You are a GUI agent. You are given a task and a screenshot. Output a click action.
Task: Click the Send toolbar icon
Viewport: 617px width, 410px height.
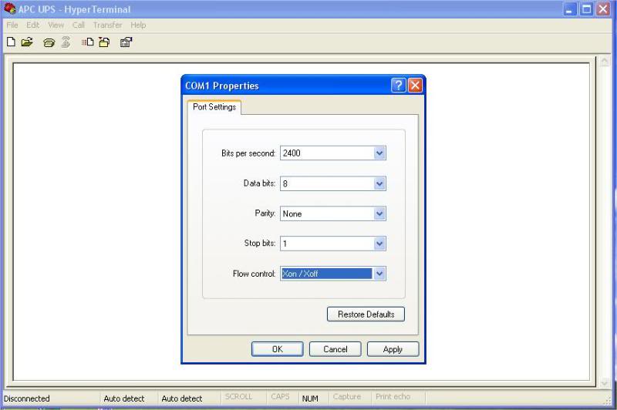(x=88, y=42)
